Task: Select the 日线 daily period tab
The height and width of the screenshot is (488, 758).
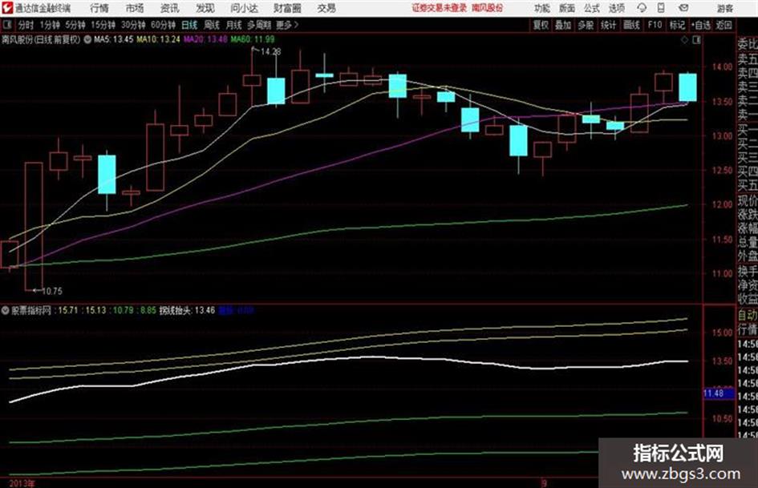Action: point(189,25)
